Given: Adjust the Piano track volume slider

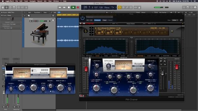Looking at the screenshot, I should [45, 21].
